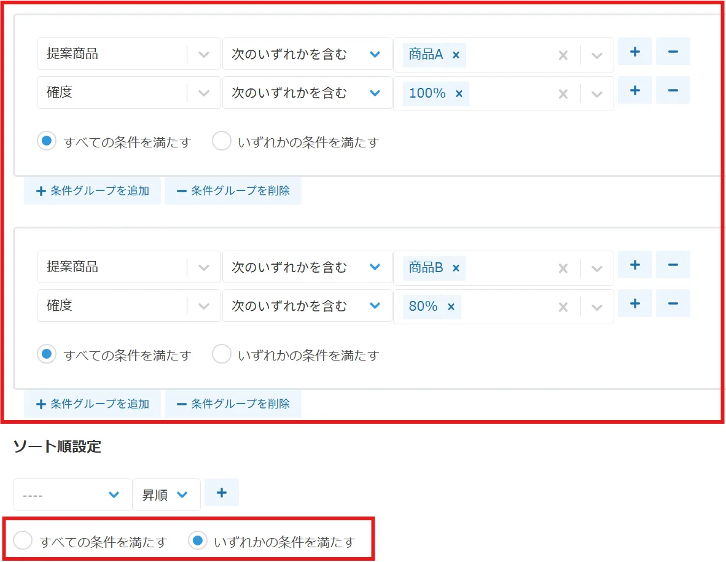The height and width of the screenshot is (562, 726).
Task: Click 条件グループを削除 under second group
Action: point(233,404)
